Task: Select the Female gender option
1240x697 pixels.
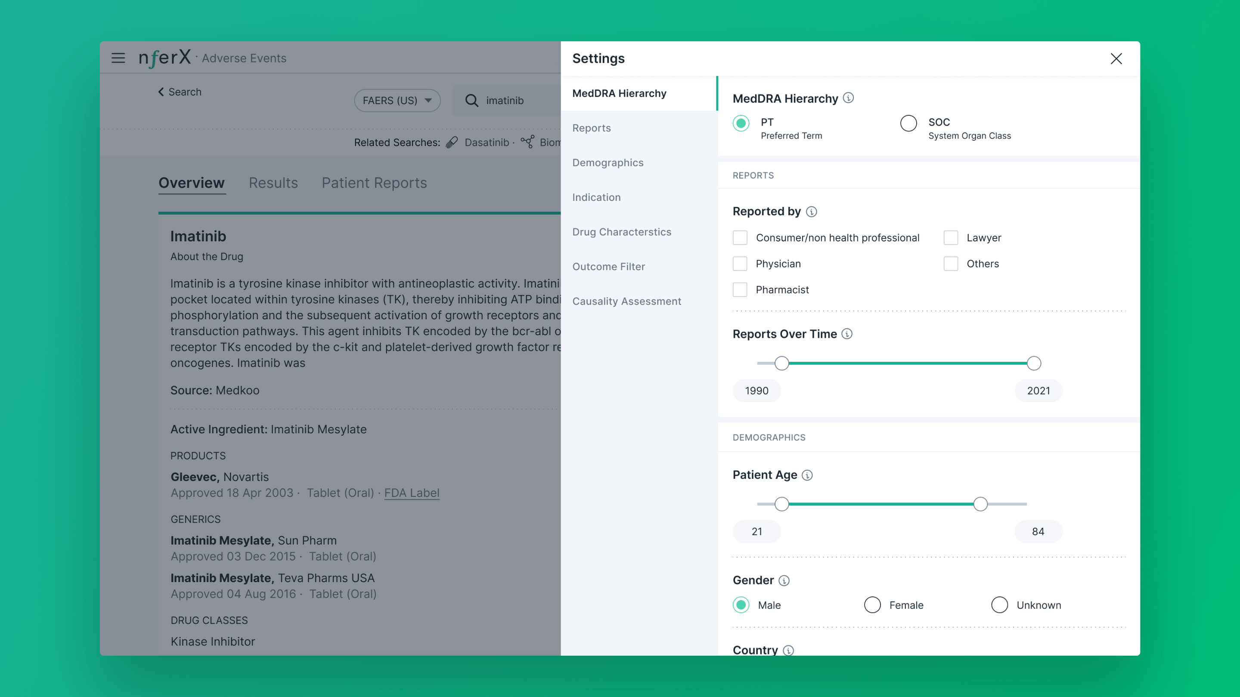Action: pyautogui.click(x=872, y=604)
